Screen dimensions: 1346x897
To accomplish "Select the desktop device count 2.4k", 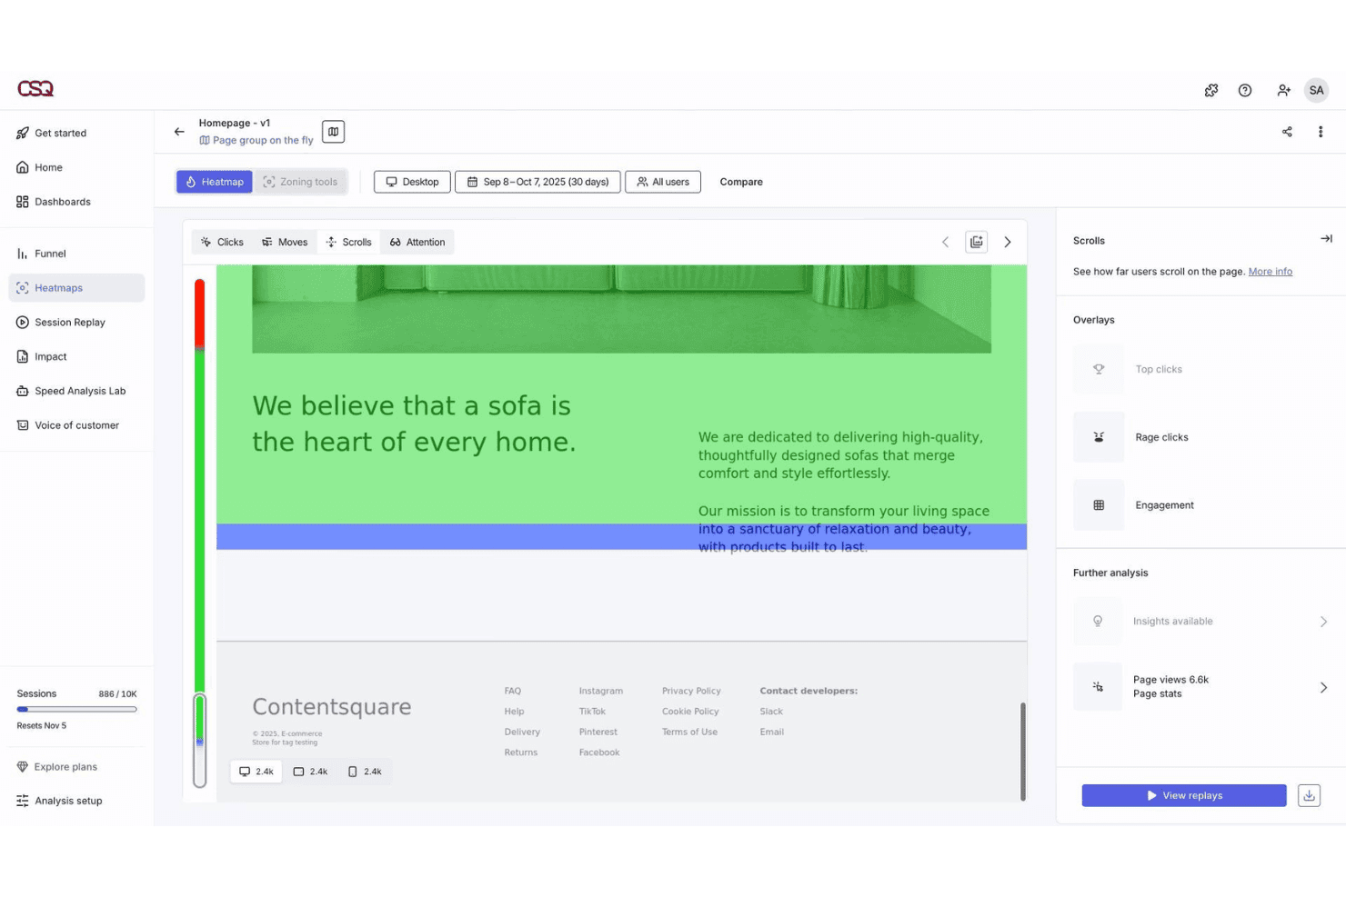I will (256, 772).
